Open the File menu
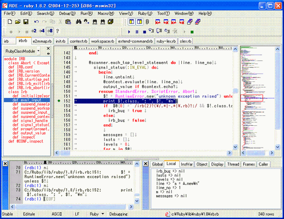The width and height of the screenshot is (284, 219). [x=9, y=13]
